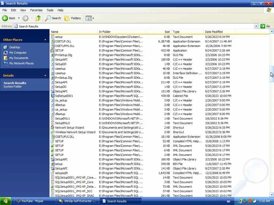The width and height of the screenshot is (274, 205).
Task: Click the vertical scrollbar thumb
Action: coord(272,74)
